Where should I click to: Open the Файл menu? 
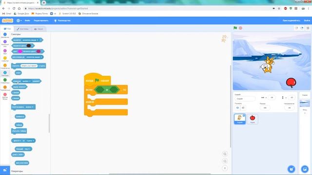click(27, 20)
